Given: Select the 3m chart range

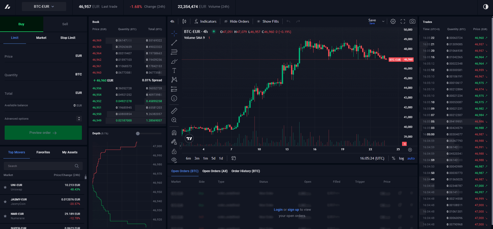Looking at the screenshot, I should [197, 158].
